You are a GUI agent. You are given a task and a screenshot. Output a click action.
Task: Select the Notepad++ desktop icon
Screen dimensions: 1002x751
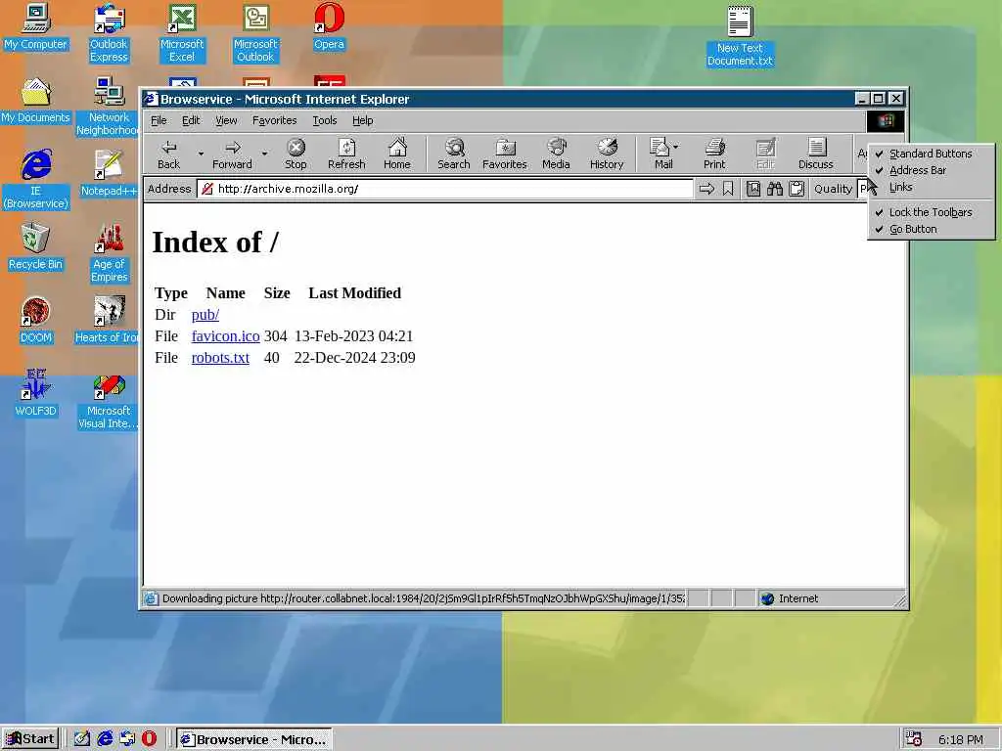(x=109, y=173)
